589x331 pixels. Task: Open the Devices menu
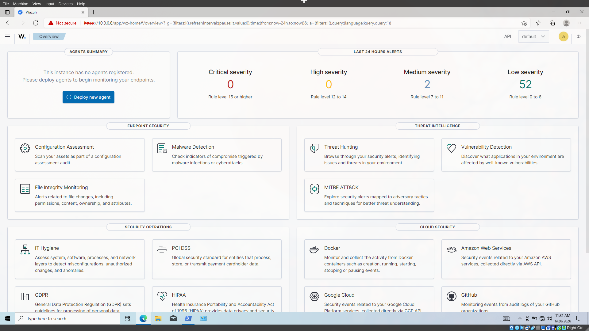tap(65, 4)
